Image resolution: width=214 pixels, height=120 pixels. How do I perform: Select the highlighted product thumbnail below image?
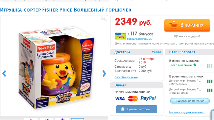click(78, 119)
